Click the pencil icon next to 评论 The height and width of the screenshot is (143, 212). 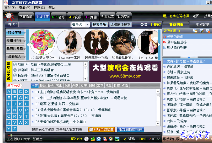(125, 139)
